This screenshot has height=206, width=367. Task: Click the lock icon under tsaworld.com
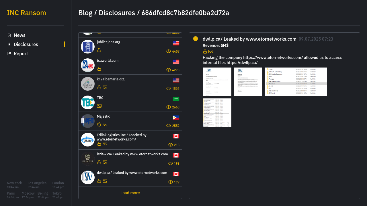coord(99,69)
